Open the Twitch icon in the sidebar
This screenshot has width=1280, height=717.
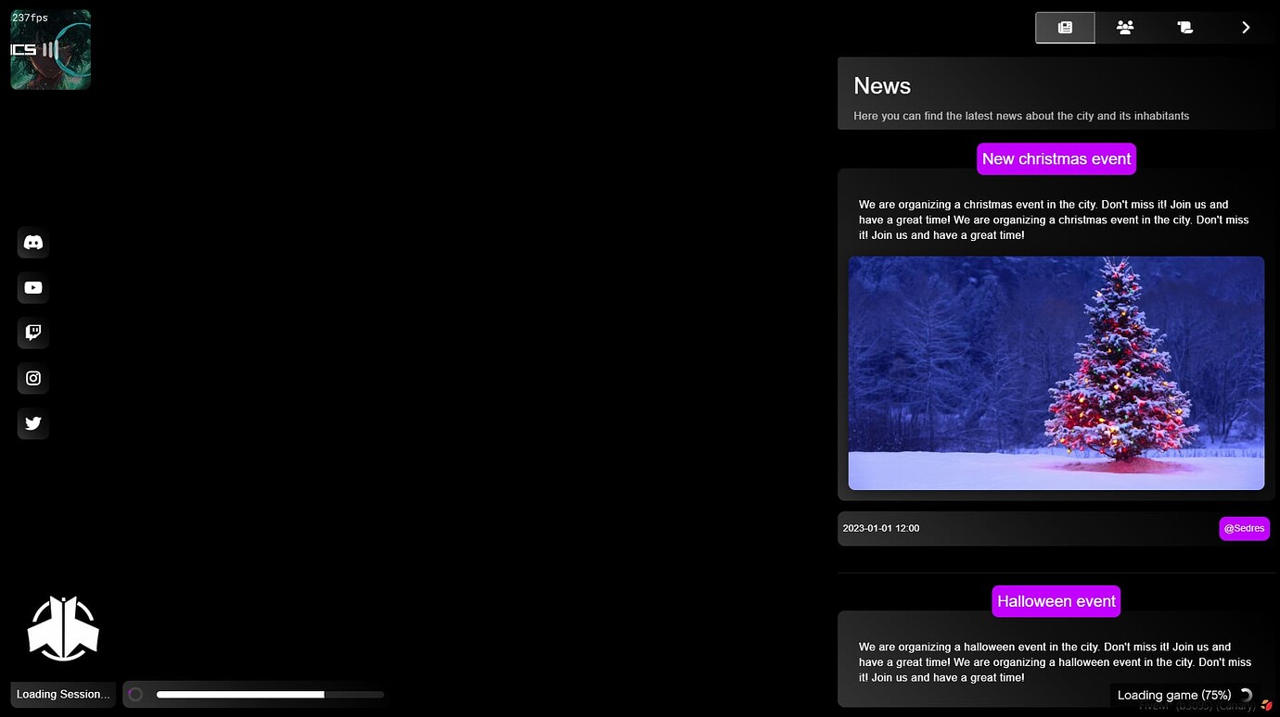coord(32,333)
